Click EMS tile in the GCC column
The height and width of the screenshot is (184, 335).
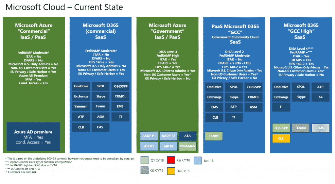[x=214, y=107]
